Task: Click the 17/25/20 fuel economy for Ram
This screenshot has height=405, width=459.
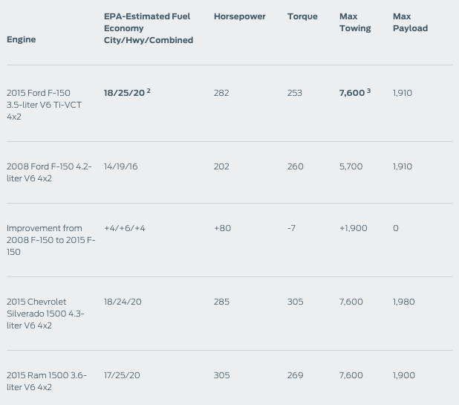Action: pyautogui.click(x=123, y=375)
